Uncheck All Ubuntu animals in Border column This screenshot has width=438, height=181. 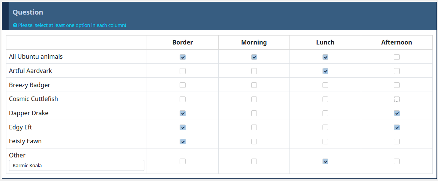[183, 57]
